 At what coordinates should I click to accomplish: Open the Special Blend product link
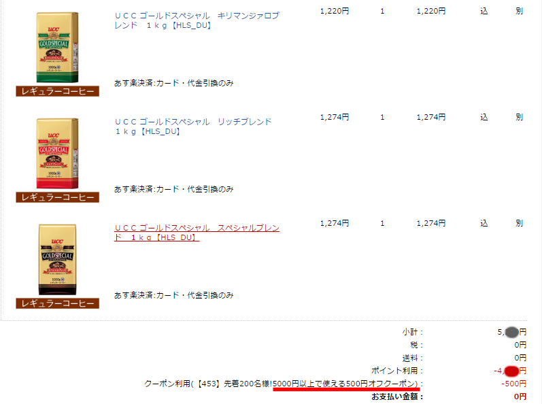coord(197,233)
